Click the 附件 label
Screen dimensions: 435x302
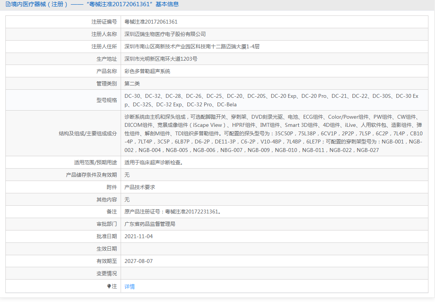coord(112,187)
